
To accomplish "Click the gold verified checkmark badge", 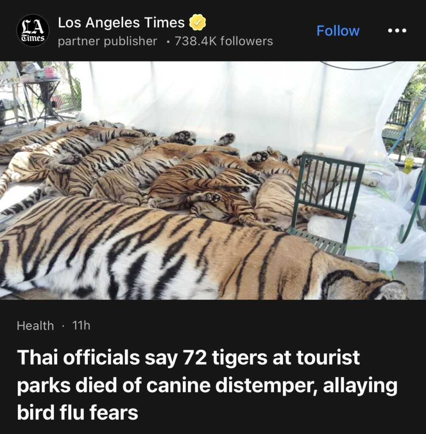I will click(x=197, y=22).
